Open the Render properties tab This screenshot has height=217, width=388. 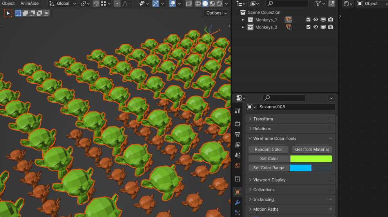(238, 124)
